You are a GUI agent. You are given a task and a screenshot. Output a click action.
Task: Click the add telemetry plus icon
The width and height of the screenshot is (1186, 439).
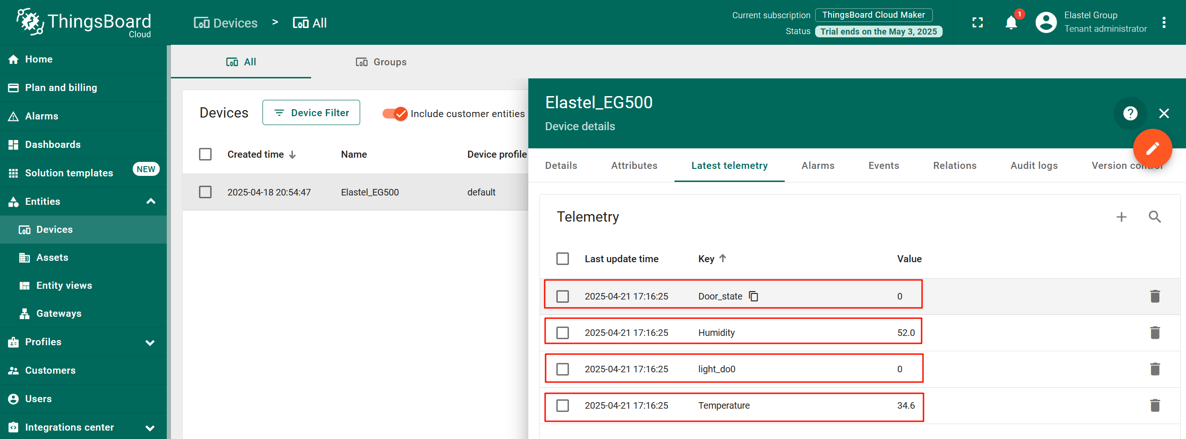click(1122, 217)
